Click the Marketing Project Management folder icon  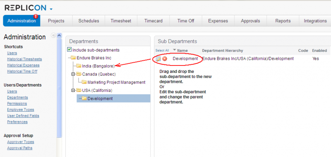(x=84, y=82)
